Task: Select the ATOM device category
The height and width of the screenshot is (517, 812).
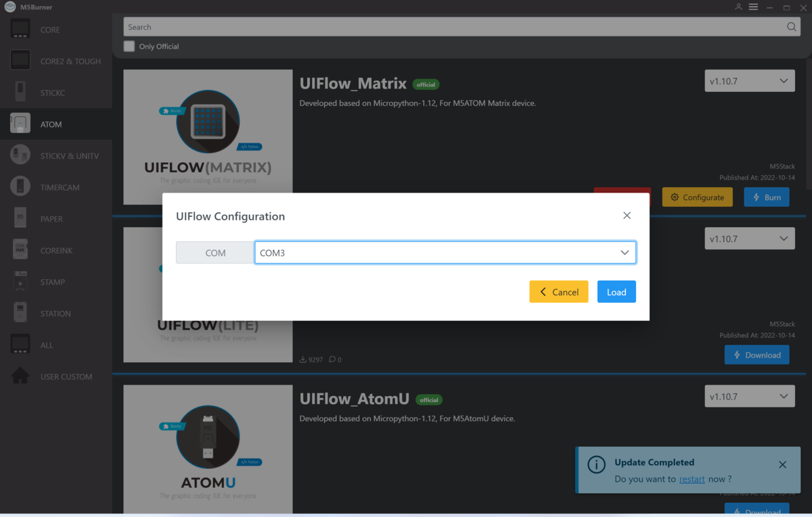Action: [x=56, y=124]
